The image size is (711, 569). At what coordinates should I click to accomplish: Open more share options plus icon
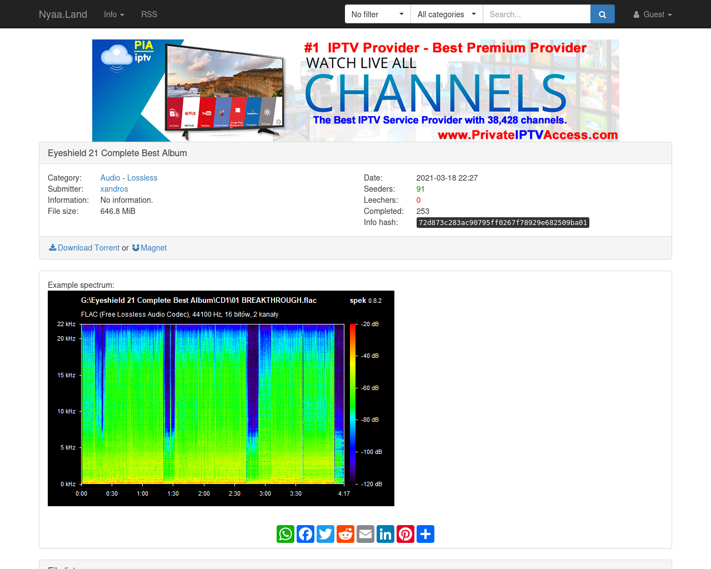[425, 534]
